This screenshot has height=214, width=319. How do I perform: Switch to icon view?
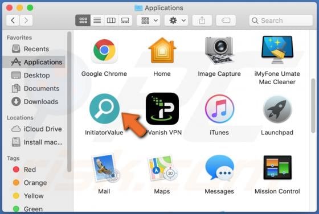tap(83, 20)
